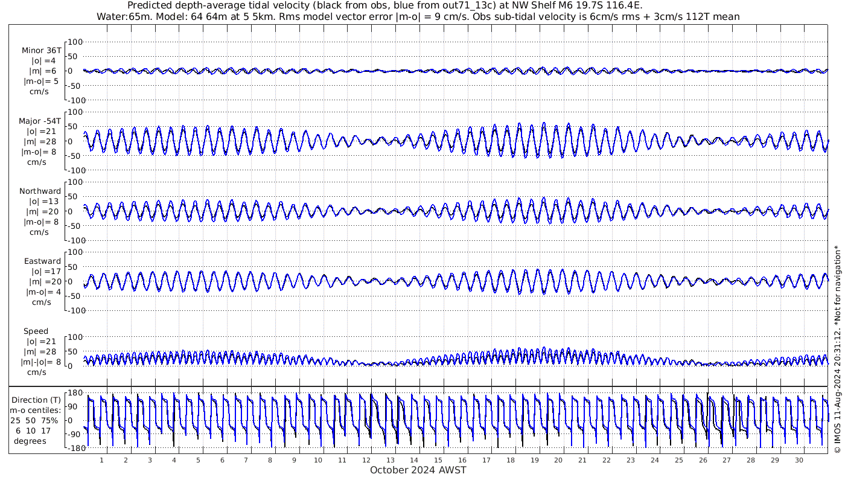
Task: Click the 'Direction (T)' panel label
Action: pos(36,400)
